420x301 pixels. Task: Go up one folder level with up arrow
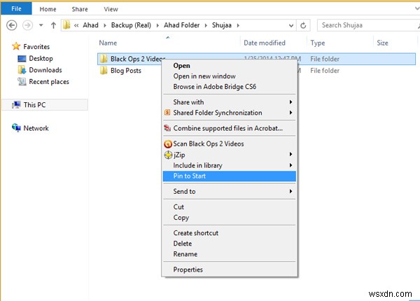pyautogui.click(x=54, y=25)
